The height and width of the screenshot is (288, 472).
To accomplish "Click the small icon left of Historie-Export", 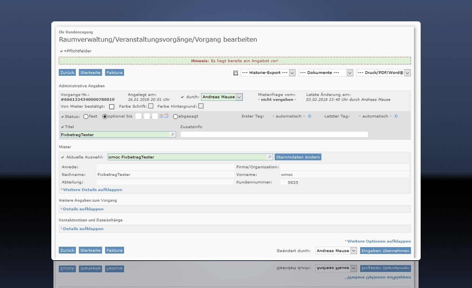I will (x=235, y=73).
